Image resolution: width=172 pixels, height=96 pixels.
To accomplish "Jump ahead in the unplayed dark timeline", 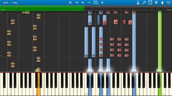I will pyautogui.click(x=128, y=8).
